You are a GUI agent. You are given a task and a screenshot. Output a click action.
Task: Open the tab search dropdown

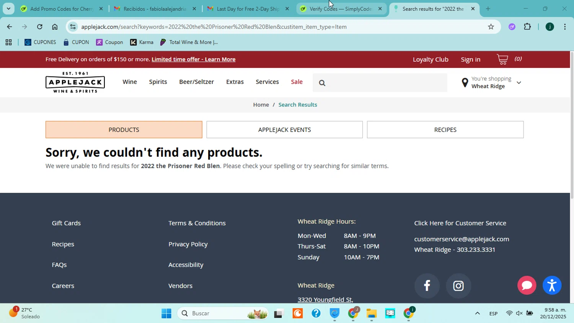tap(8, 9)
